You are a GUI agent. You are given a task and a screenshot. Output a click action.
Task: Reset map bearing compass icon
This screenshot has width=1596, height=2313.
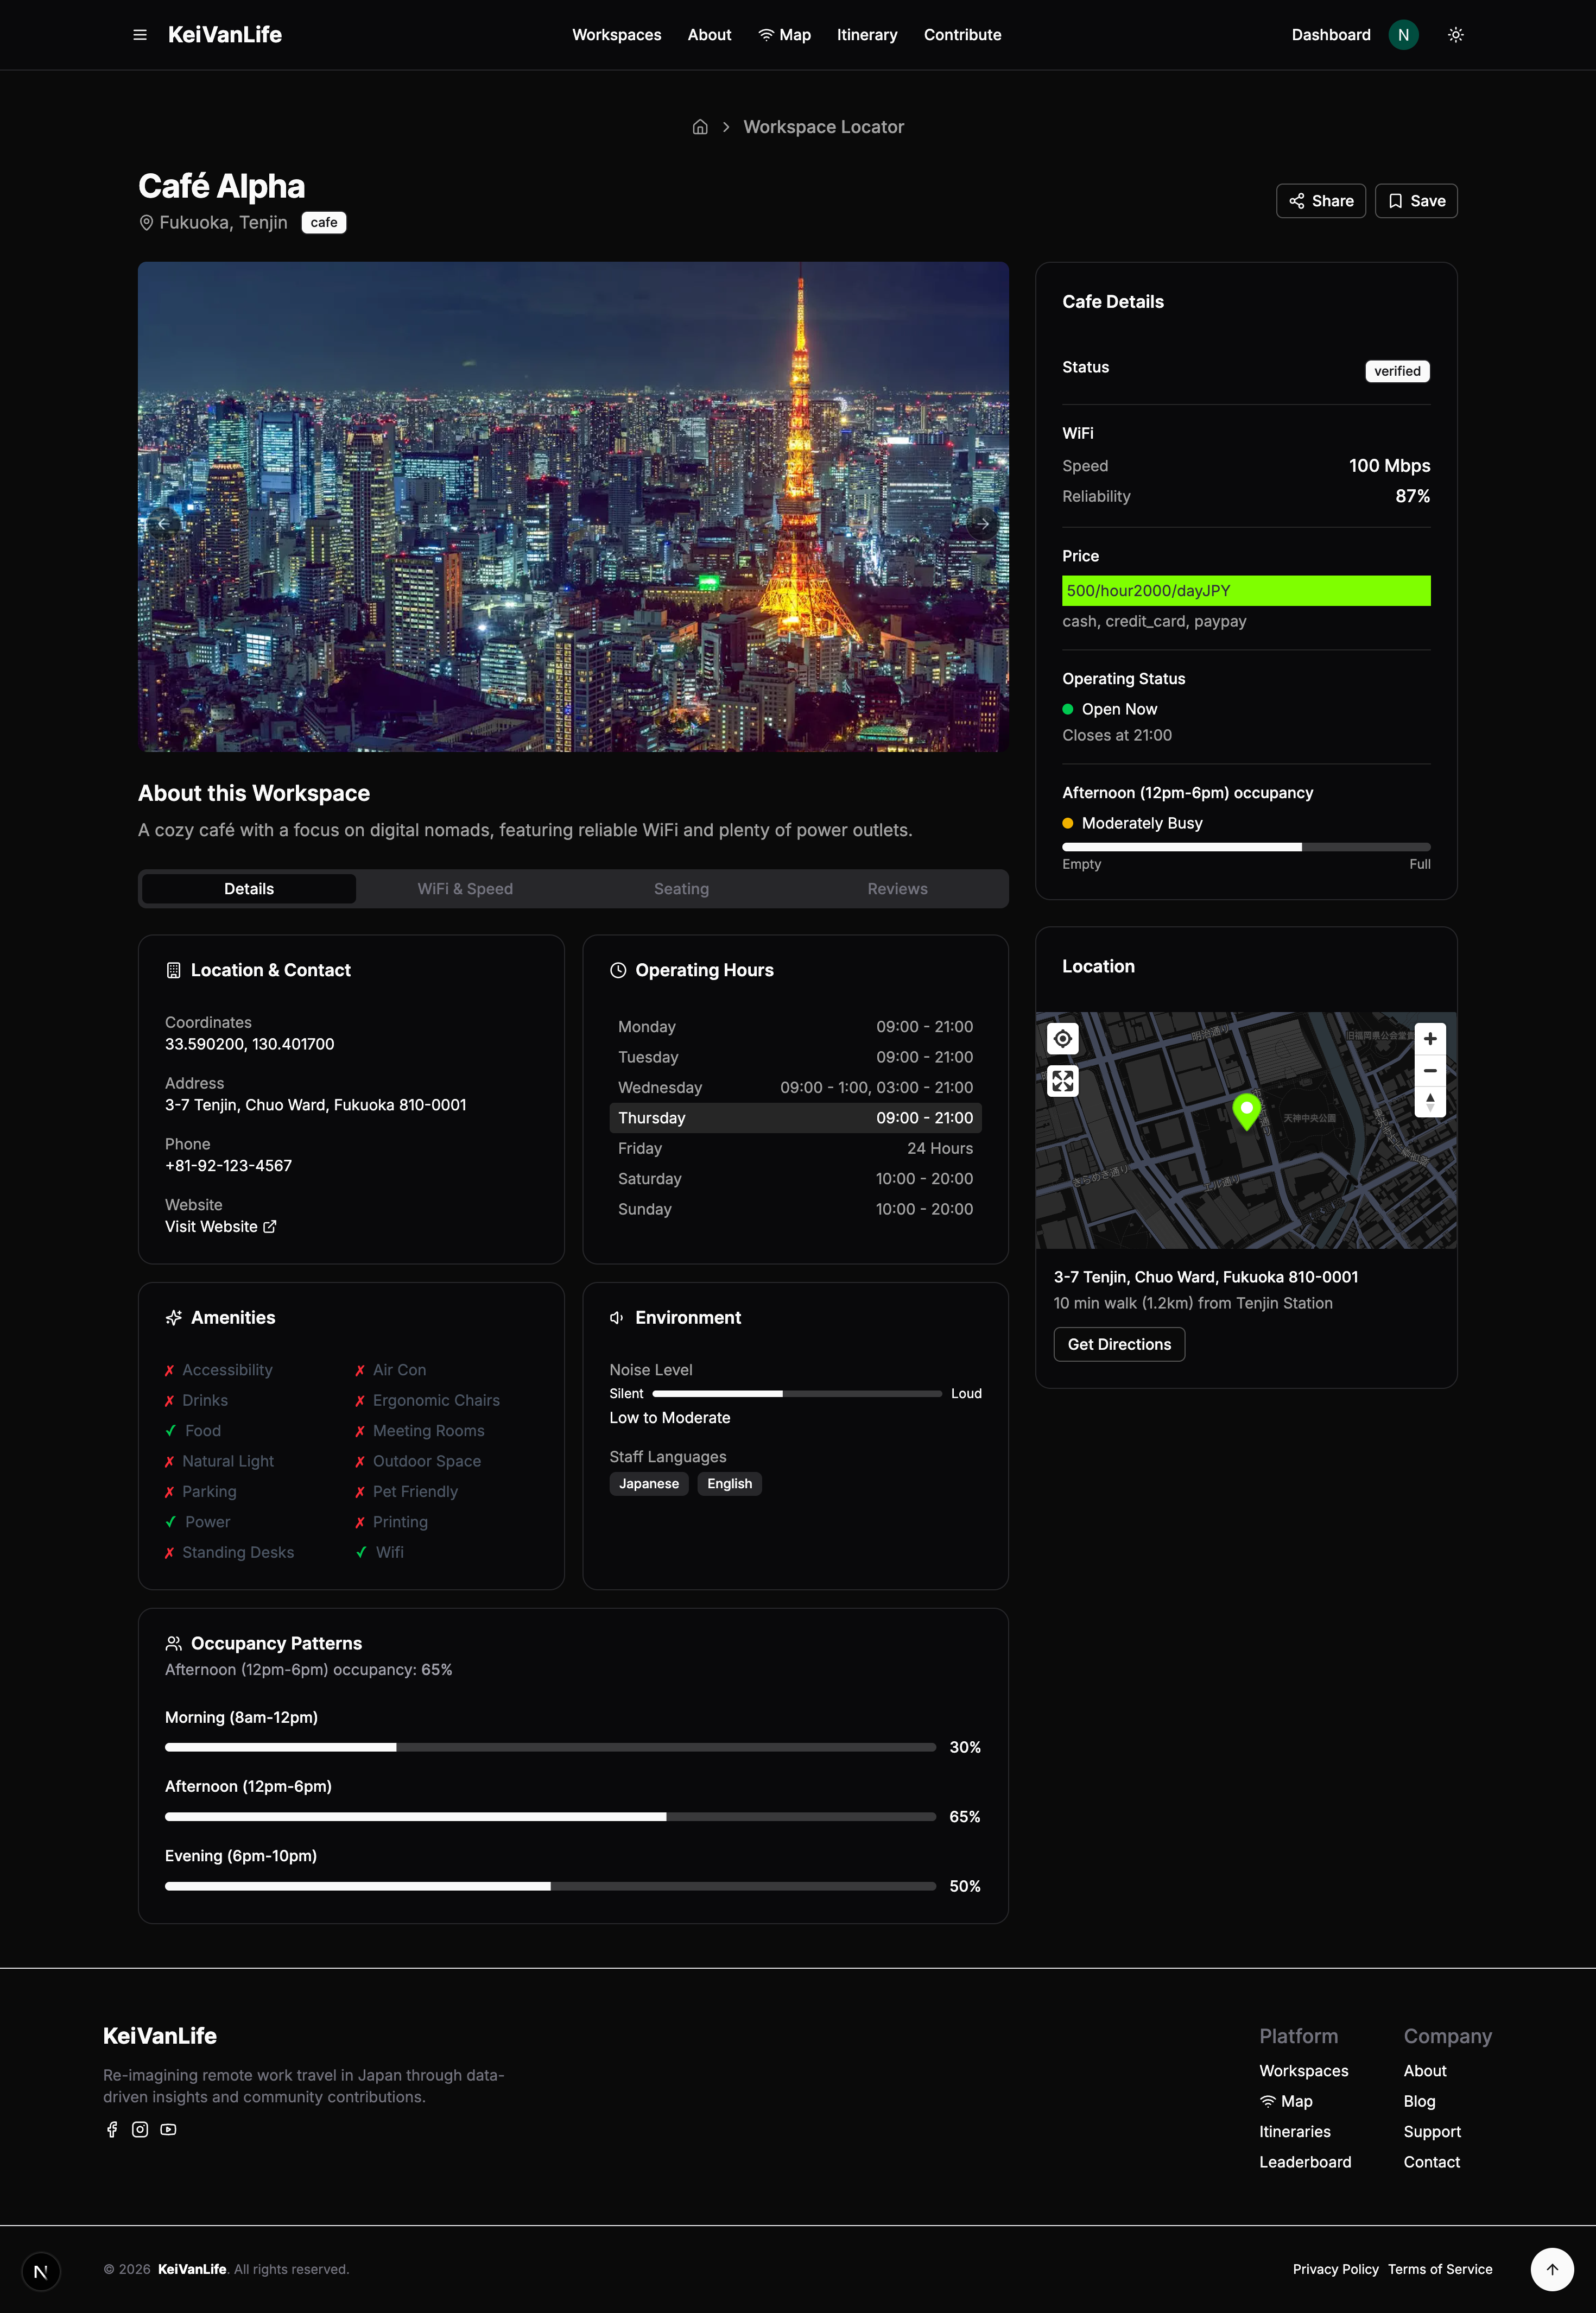[x=1430, y=1101]
